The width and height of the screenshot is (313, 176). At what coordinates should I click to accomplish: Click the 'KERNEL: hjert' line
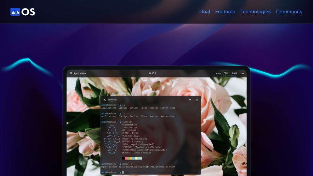click(x=130, y=133)
